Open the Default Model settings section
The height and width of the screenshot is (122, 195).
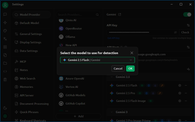coord(29,23)
